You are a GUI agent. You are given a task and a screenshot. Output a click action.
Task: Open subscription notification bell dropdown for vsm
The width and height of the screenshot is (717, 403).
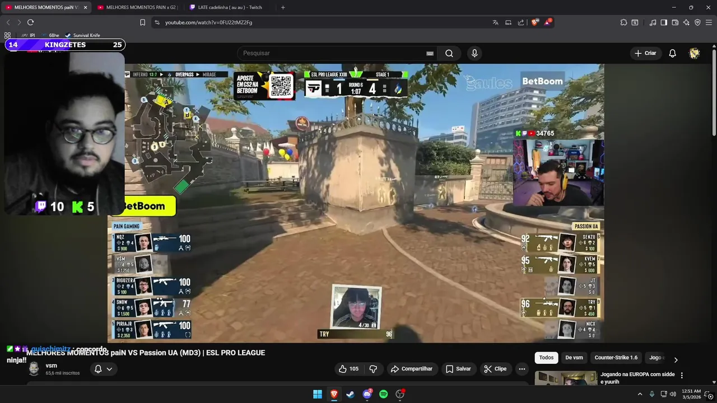point(103,369)
